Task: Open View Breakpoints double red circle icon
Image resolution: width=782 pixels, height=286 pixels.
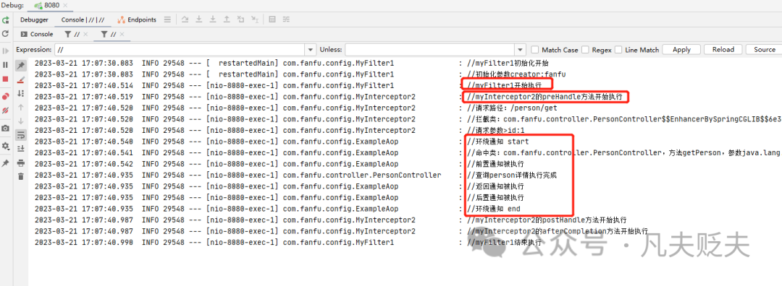Action: coord(6,97)
